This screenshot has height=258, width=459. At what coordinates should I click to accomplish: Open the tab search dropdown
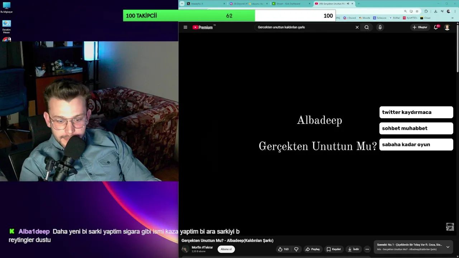click(182, 4)
